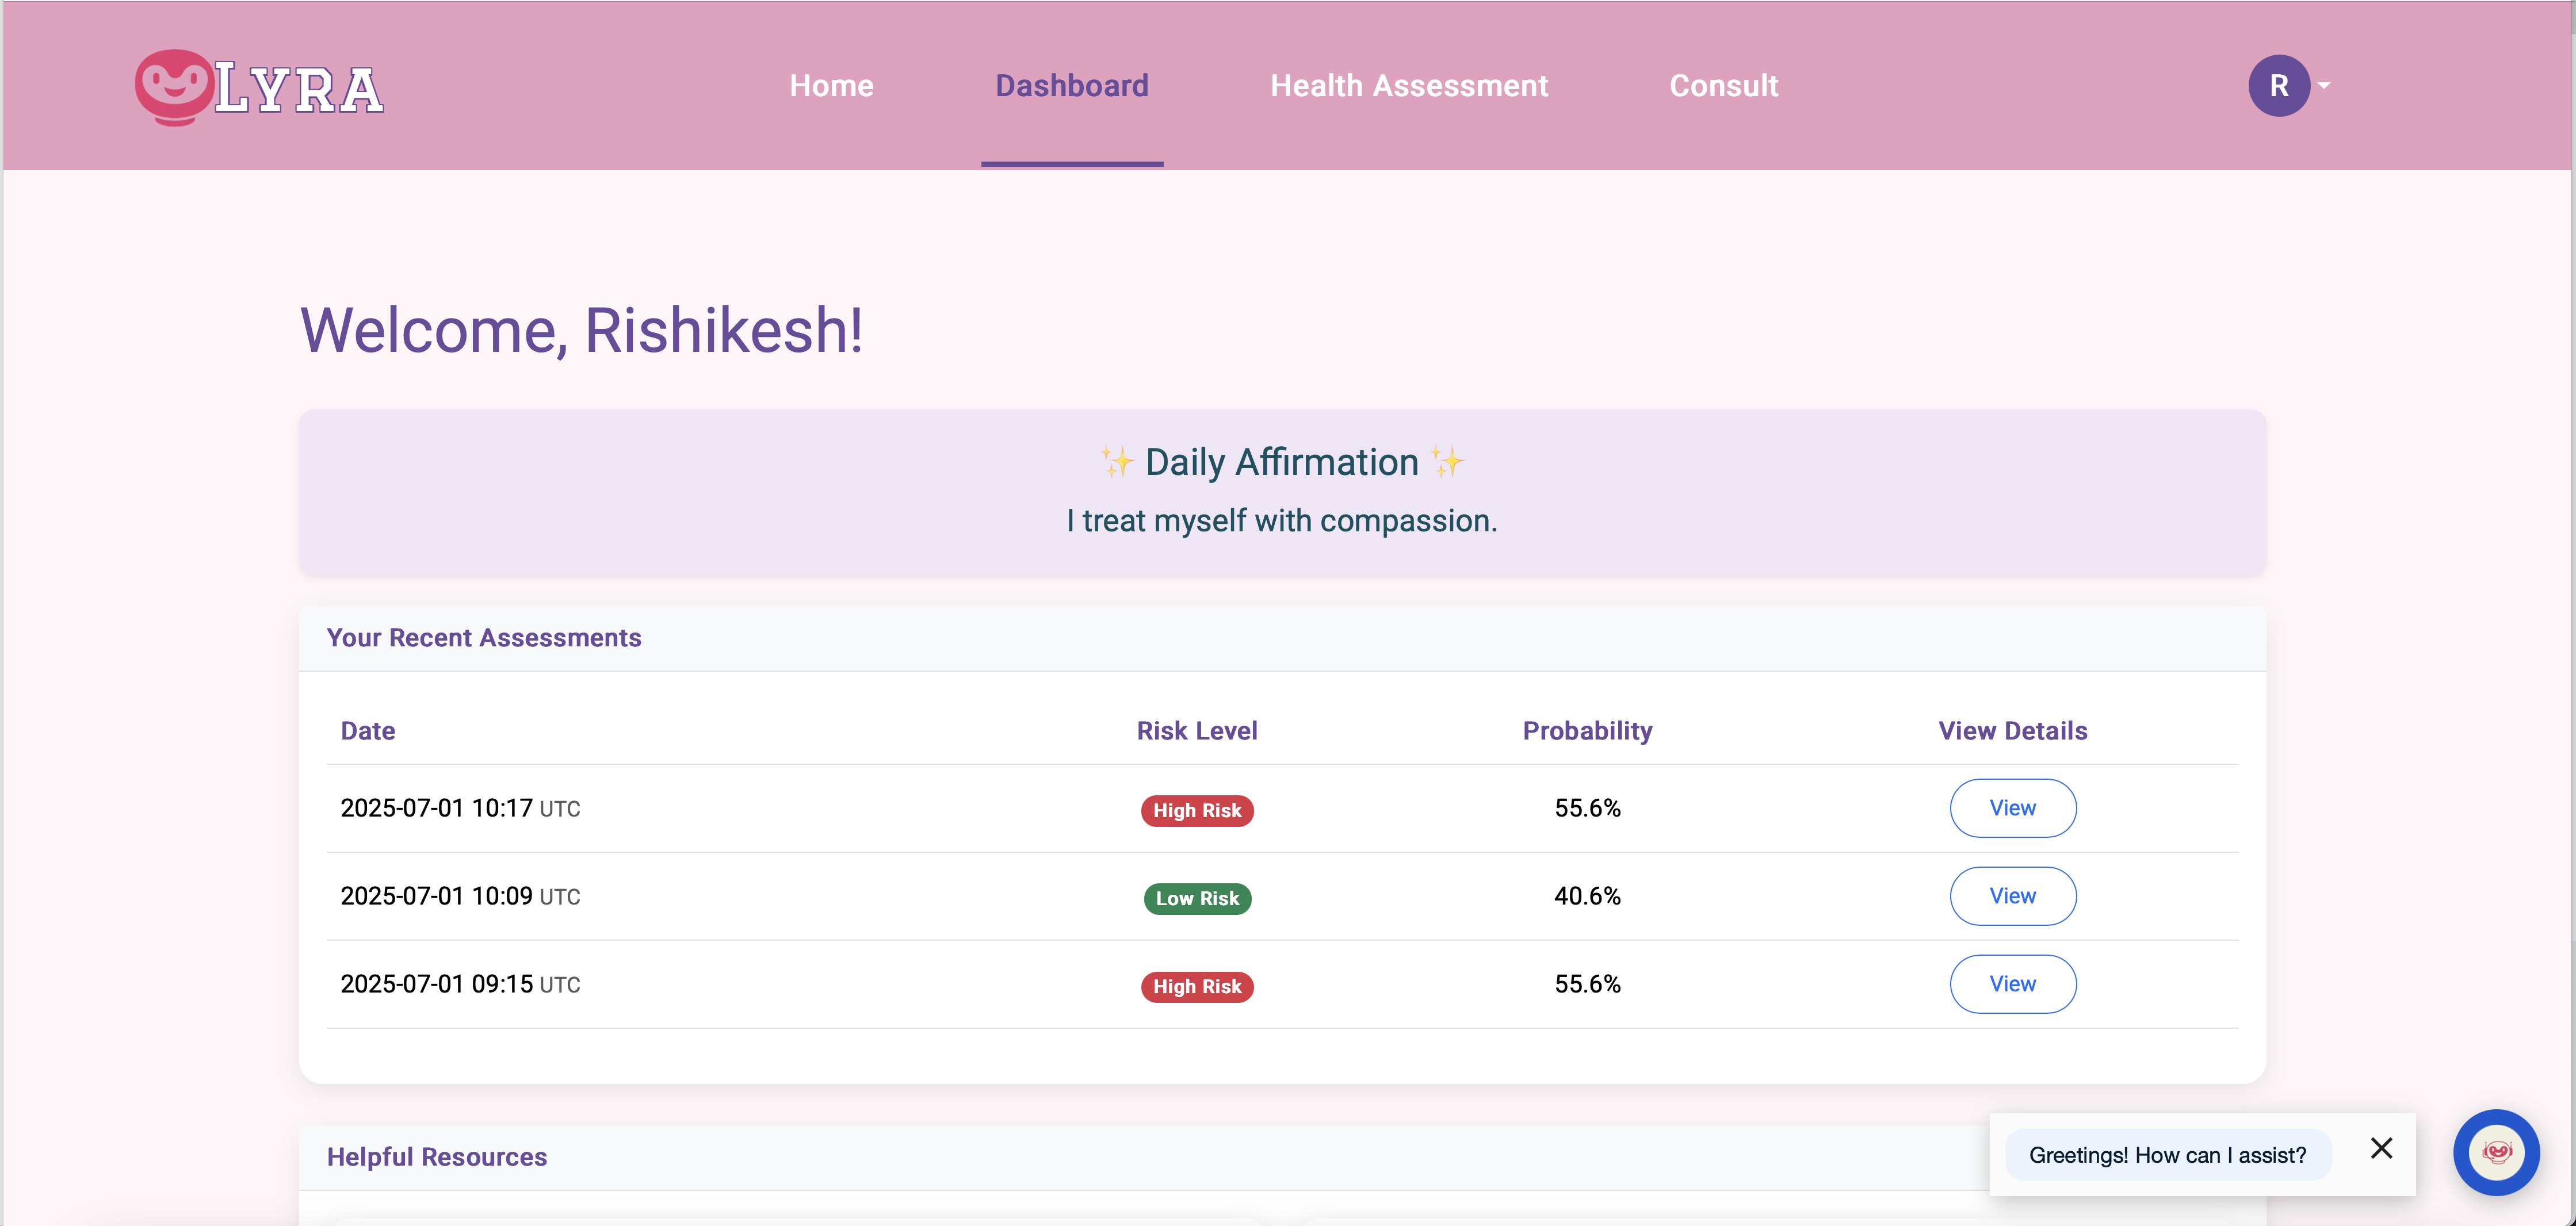View details for 10:17 assessment

2012,808
